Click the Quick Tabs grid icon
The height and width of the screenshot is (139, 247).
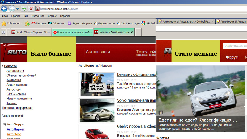pos(3,32)
